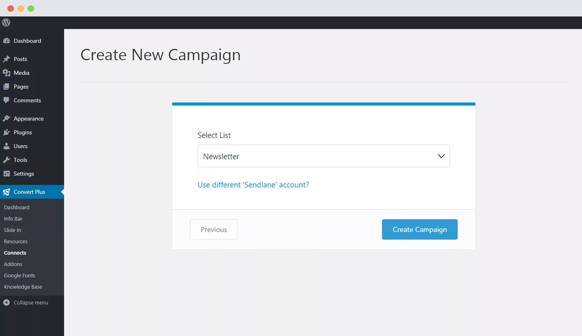Open the Knowledge Base submenu item
582x336 pixels.
pos(23,287)
